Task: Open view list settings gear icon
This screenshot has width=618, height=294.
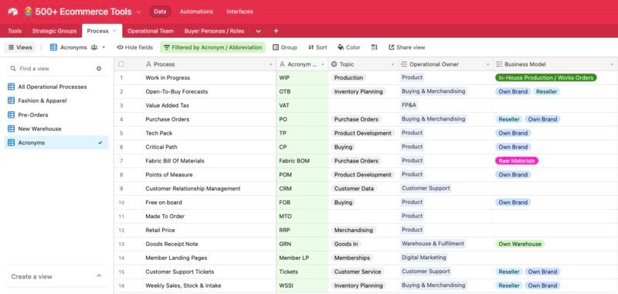Action: [x=99, y=68]
